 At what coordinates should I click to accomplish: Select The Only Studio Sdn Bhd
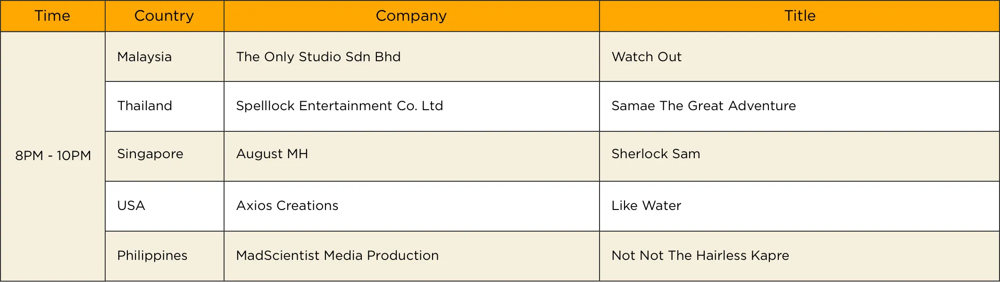(x=318, y=57)
